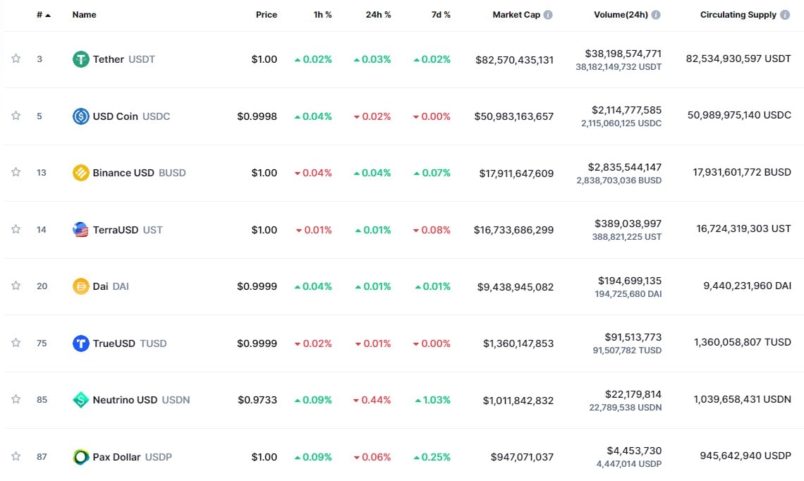Click the Circulating Supply info icon
Image resolution: width=804 pixels, height=481 pixels.
coord(785,15)
